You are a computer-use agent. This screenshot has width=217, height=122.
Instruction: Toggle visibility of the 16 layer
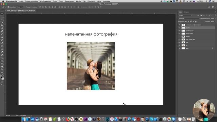click(x=179, y=45)
